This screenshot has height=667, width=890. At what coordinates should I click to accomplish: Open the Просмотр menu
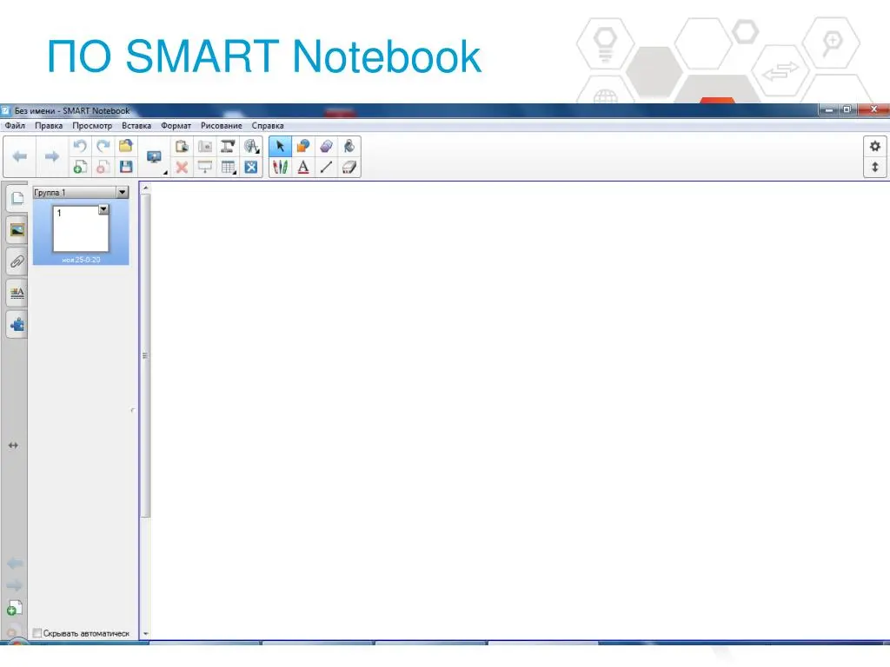click(92, 125)
